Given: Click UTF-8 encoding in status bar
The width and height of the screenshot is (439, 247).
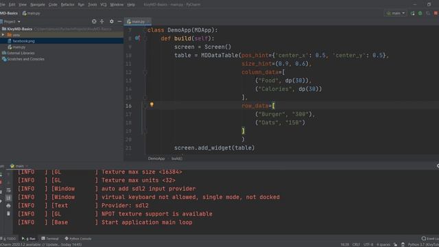Looking at the screenshot, I should [368, 244].
